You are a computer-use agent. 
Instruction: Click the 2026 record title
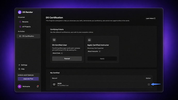(x=59, y=84)
